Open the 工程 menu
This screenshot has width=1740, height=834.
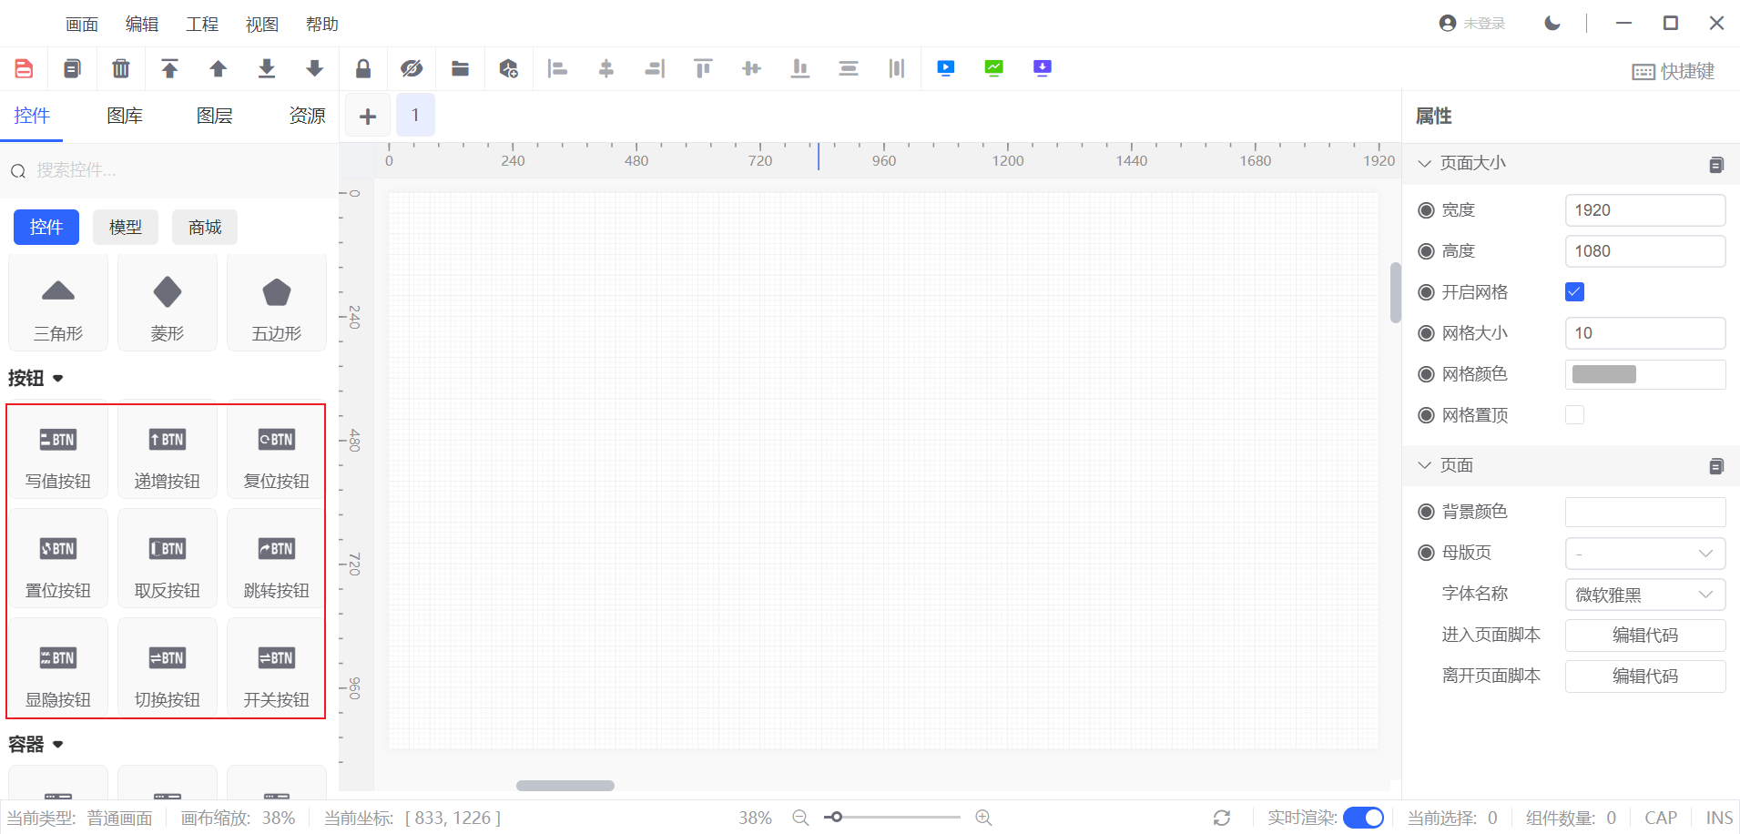tap(201, 25)
